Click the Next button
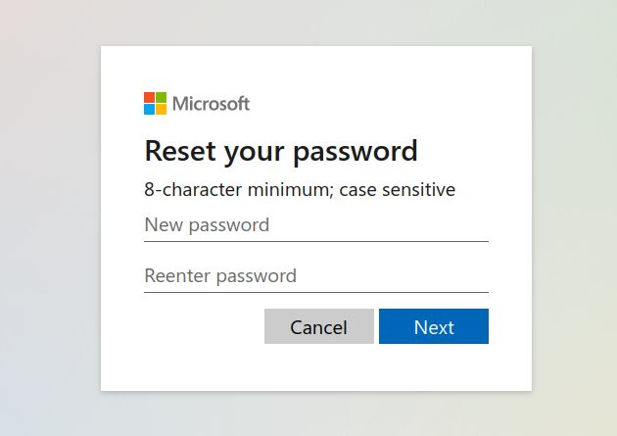617x436 pixels. point(434,326)
